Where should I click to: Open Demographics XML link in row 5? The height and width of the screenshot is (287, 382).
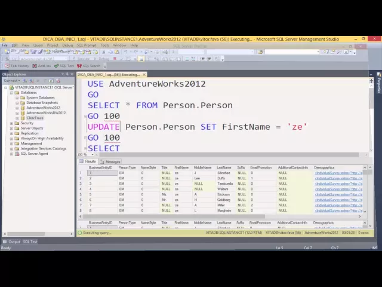coord(338,194)
